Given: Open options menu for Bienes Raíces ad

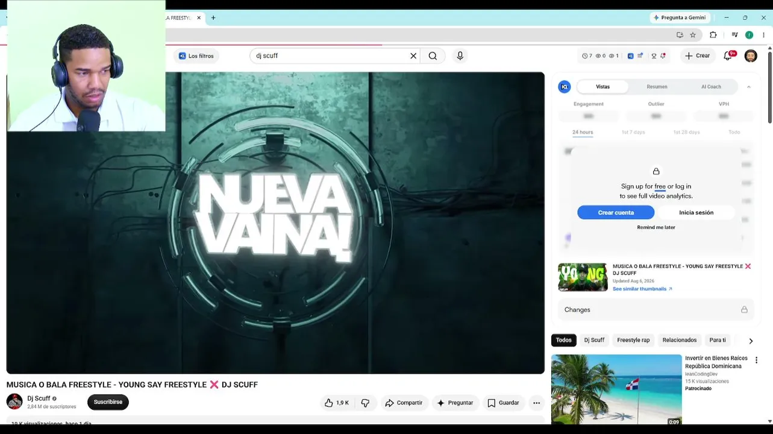Looking at the screenshot, I should [x=756, y=360].
